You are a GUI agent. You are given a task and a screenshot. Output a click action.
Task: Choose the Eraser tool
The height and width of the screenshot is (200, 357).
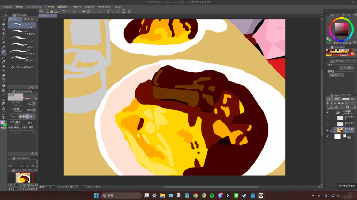pos(3,75)
